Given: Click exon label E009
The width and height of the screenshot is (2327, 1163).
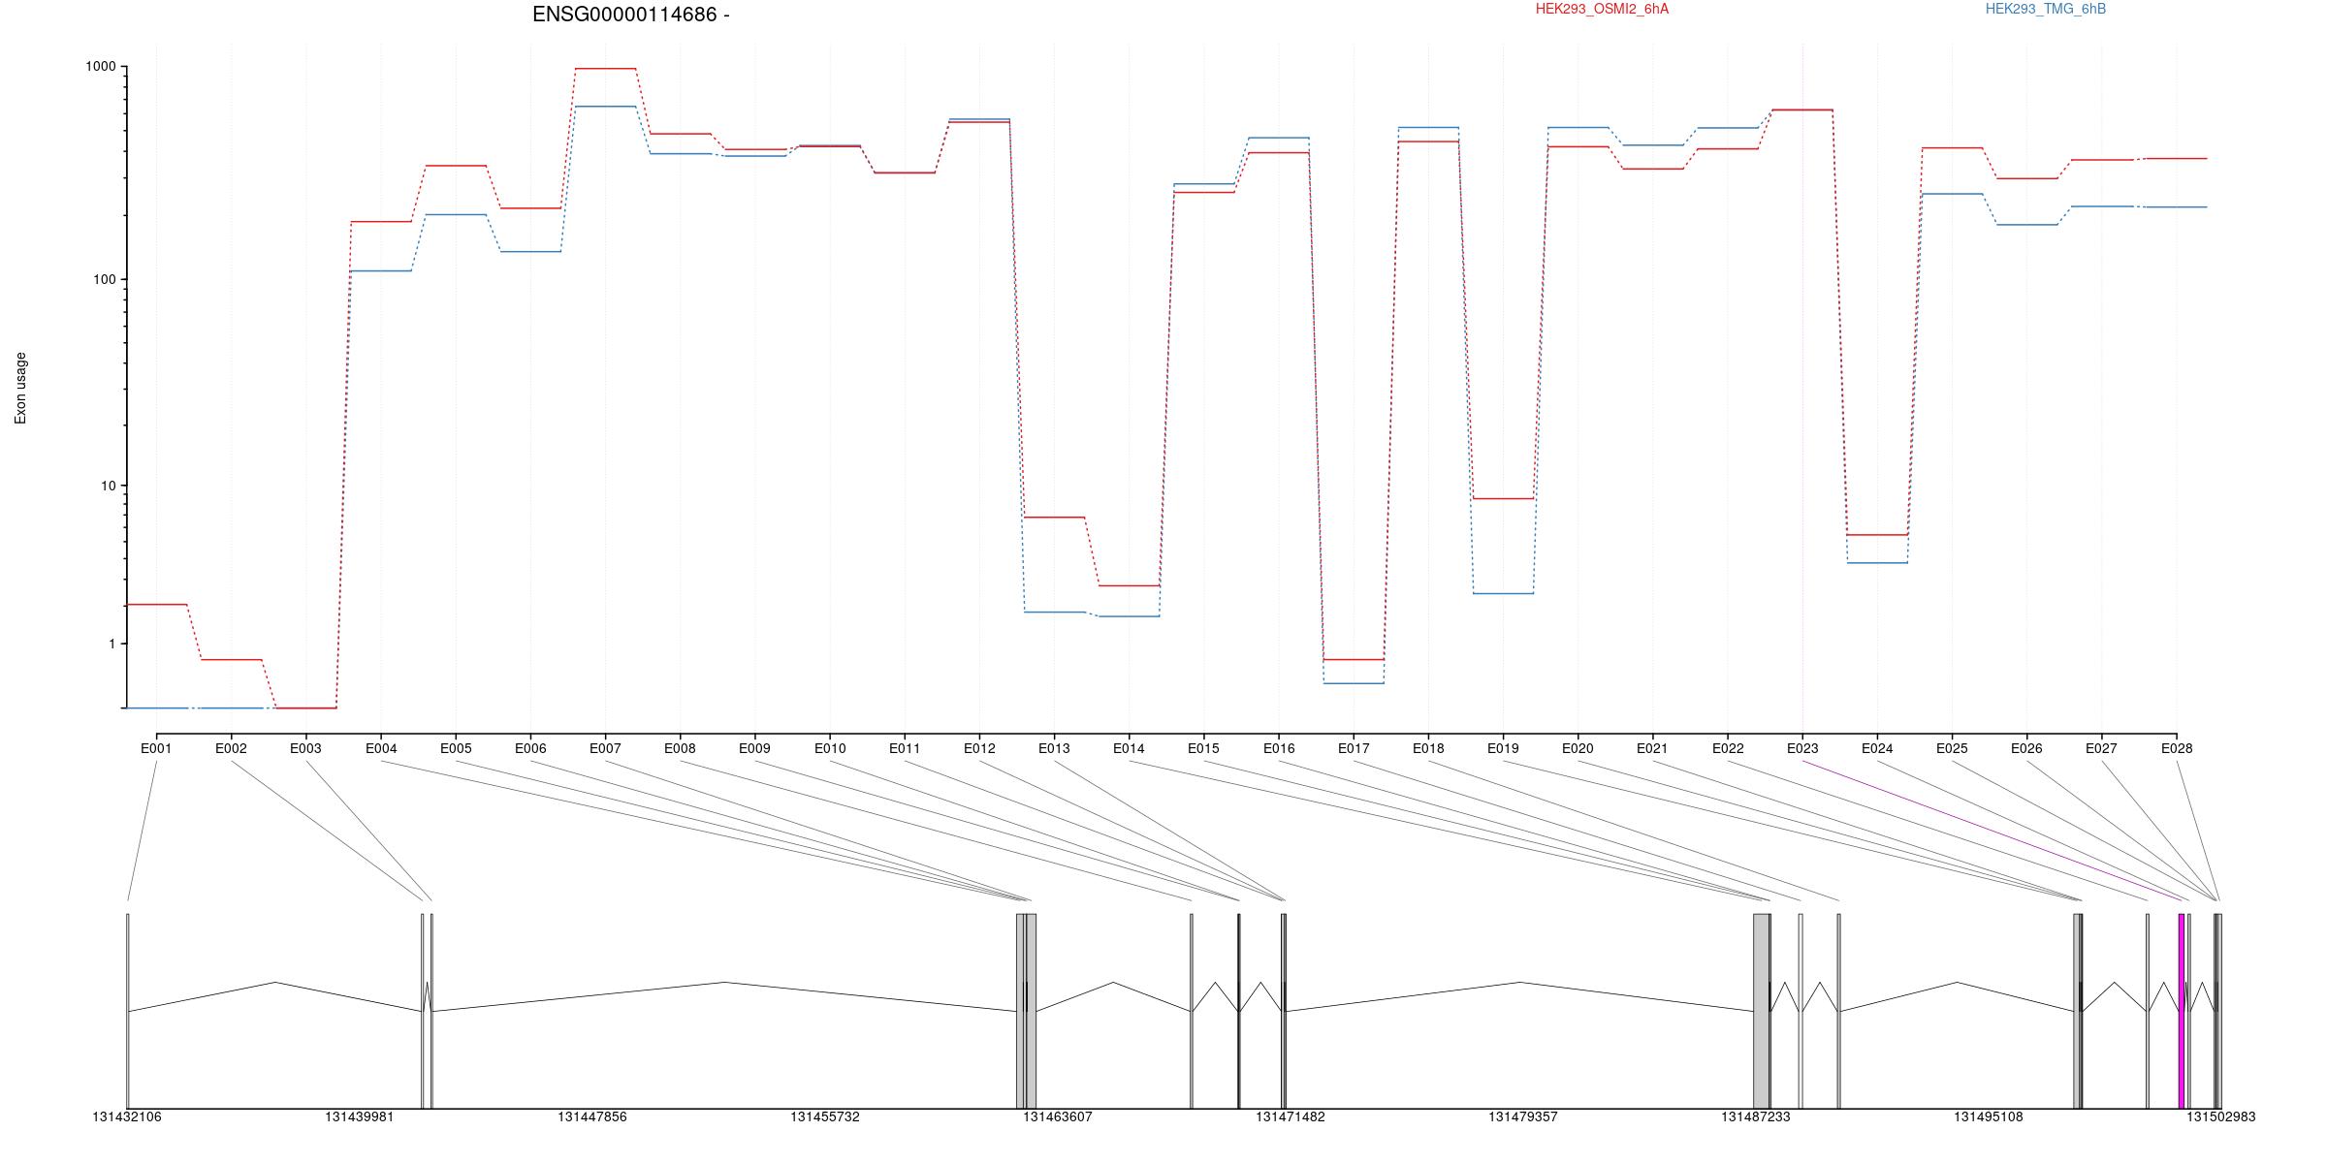Looking at the screenshot, I should pos(754,748).
